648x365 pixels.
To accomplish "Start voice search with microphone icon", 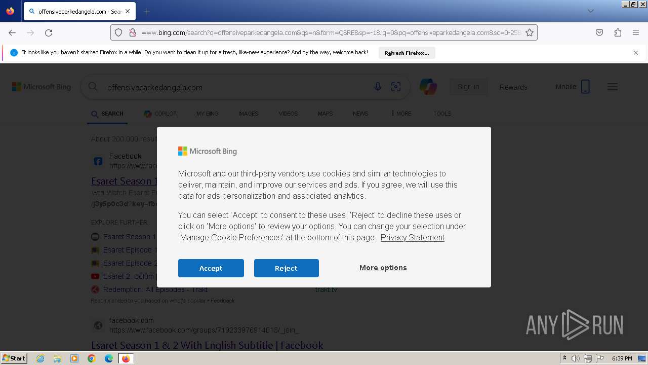I will click(x=378, y=87).
